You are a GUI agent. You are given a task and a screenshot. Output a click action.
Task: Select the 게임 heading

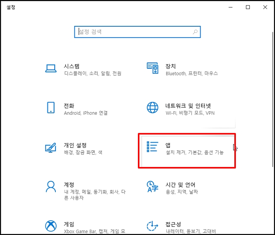click(x=69, y=224)
